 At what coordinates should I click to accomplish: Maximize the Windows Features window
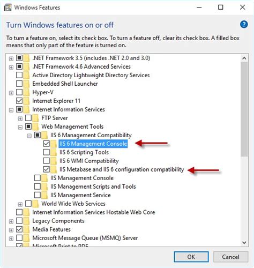pos(221,8)
